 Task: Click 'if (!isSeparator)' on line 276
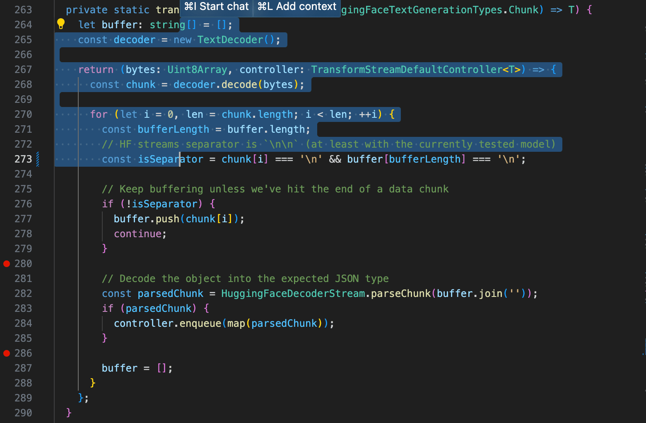pyautogui.click(x=152, y=204)
